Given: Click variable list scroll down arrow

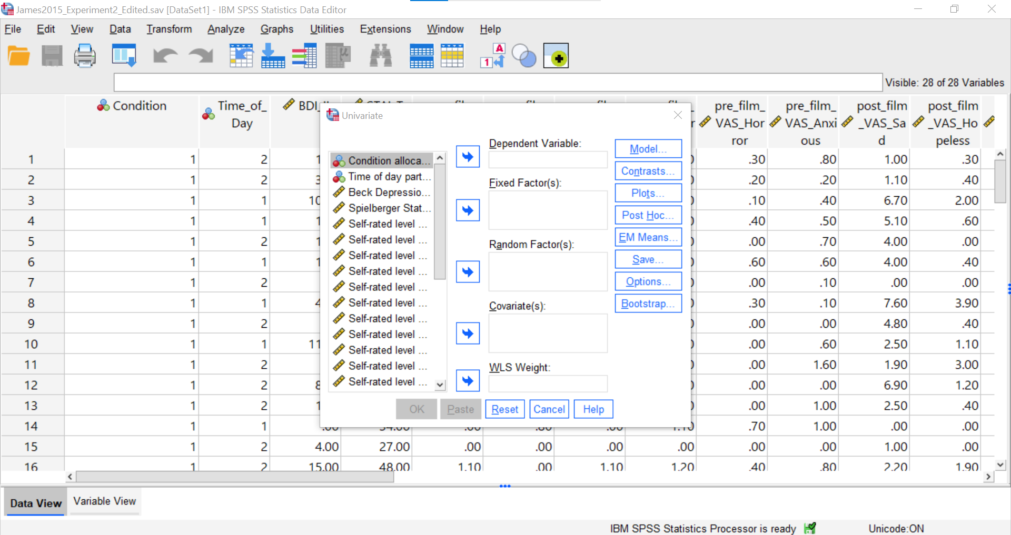Looking at the screenshot, I should pos(440,385).
